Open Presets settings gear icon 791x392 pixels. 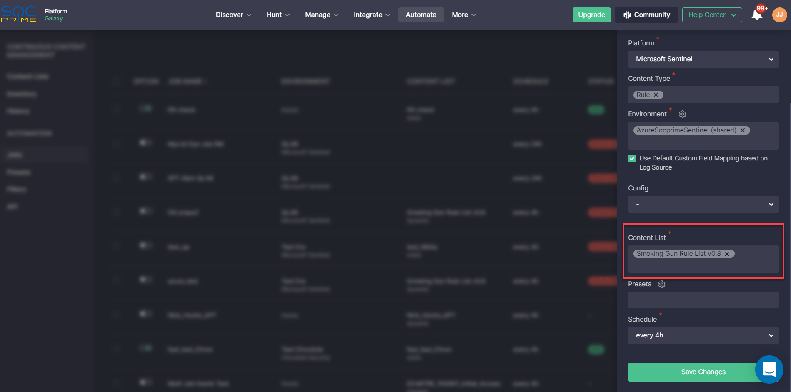point(662,284)
